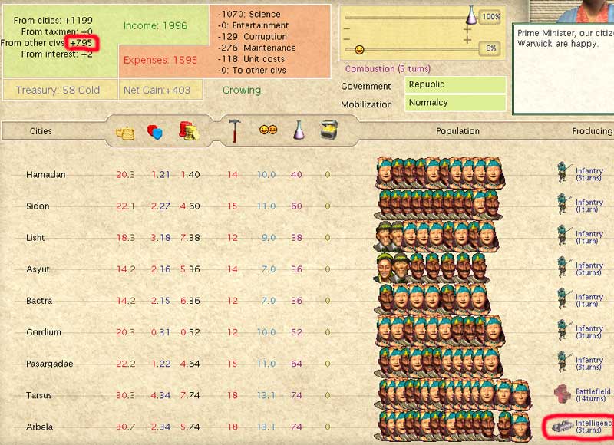Open Tarsus's Battlefield Medicine production icon

pyautogui.click(x=563, y=394)
